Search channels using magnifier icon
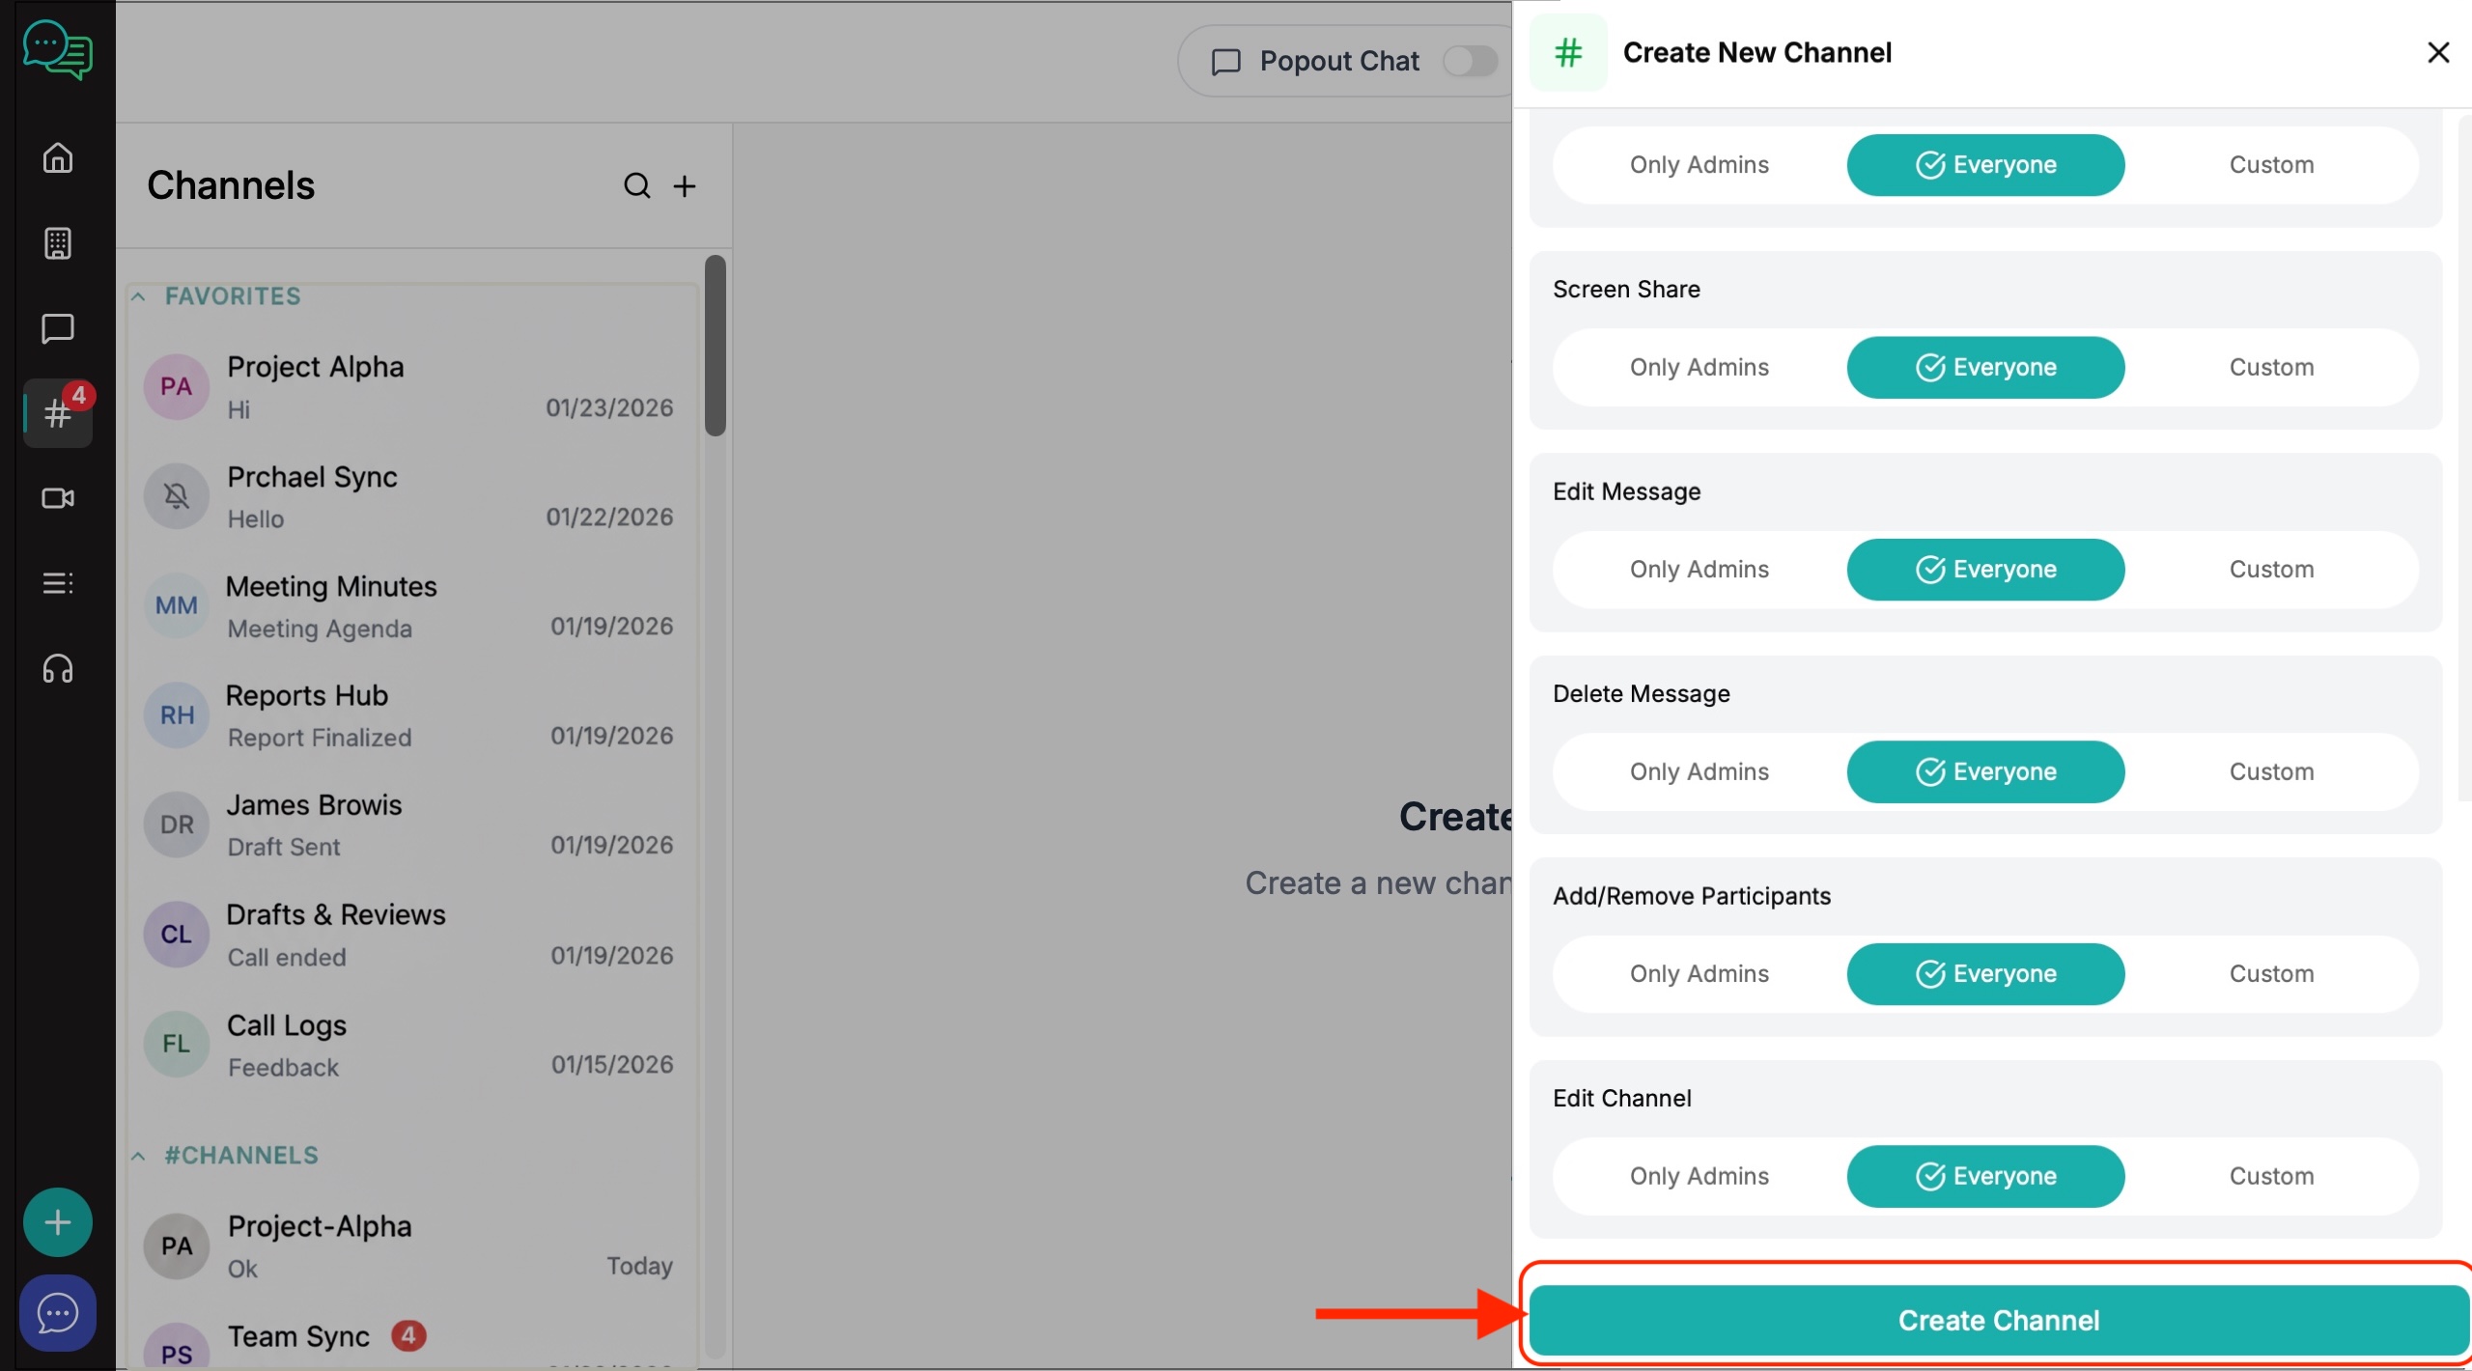2472x1371 pixels. tap(636, 185)
